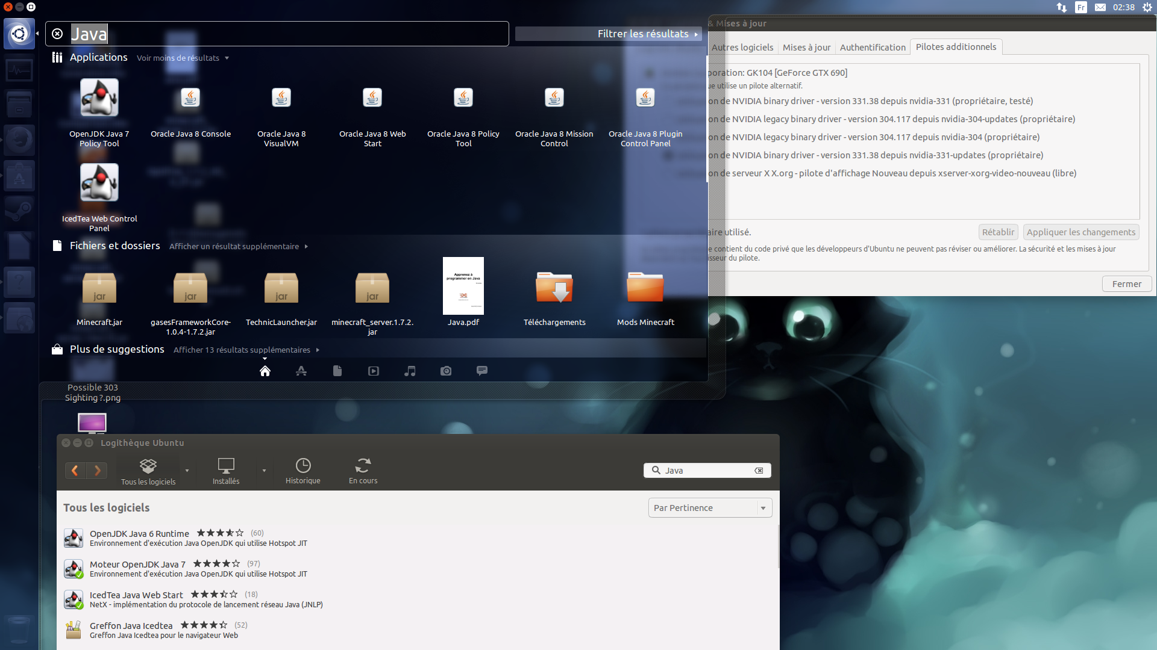Switch to the Music lens icon

coord(410,371)
